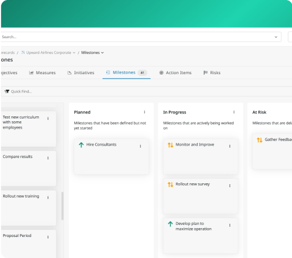Click orange status arrows on Rollout new survey

point(171,184)
